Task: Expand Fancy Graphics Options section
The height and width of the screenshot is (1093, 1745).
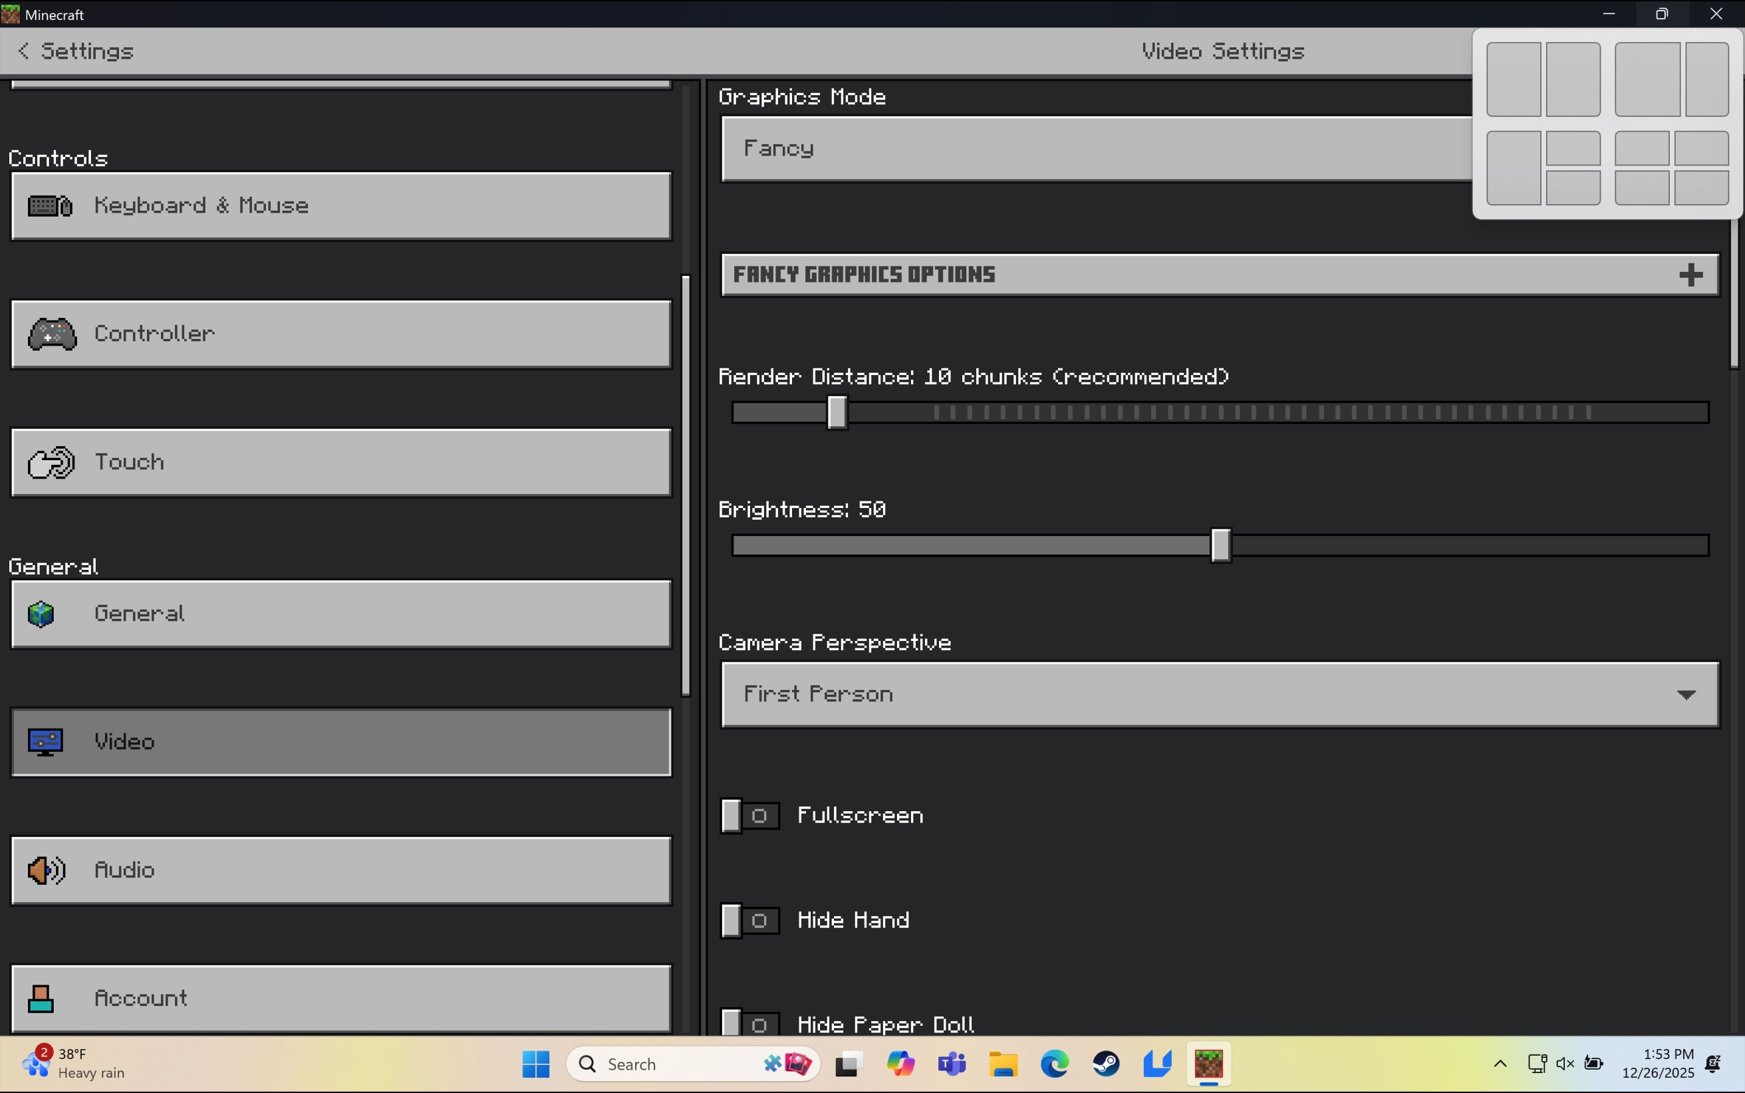Action: tap(1220, 275)
